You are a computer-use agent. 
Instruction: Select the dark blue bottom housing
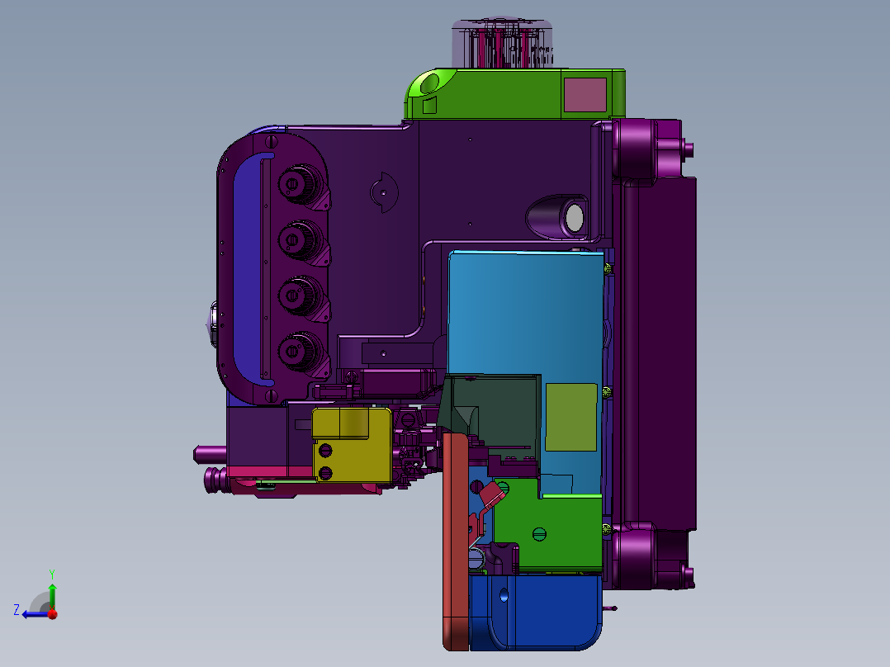[x=536, y=613]
